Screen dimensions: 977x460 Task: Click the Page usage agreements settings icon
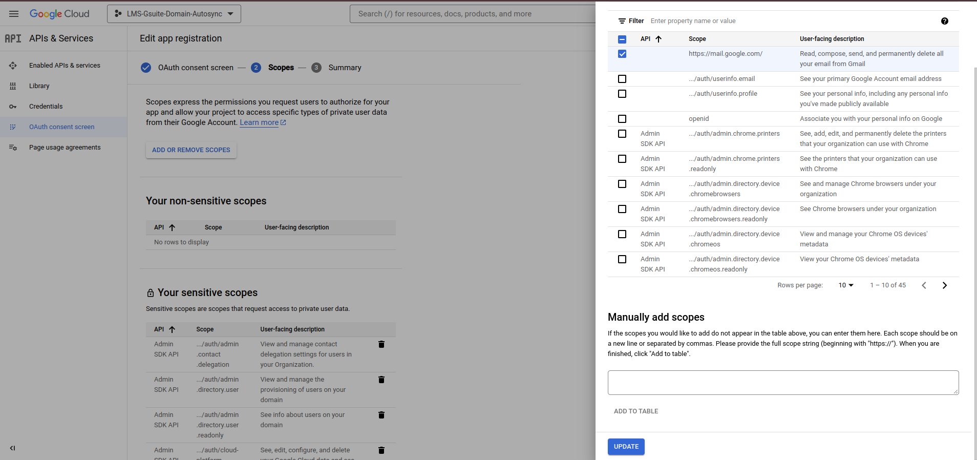13,148
